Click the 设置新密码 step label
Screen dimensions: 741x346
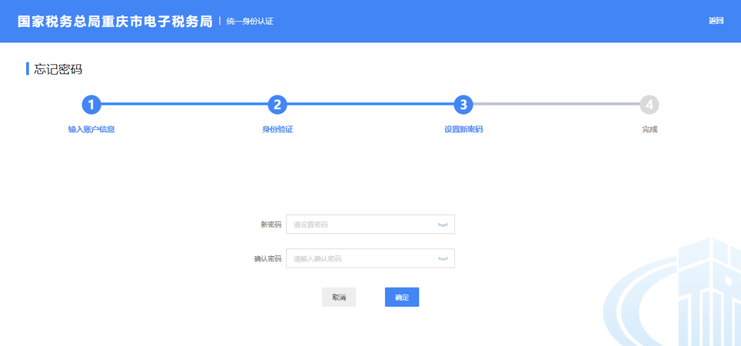tap(464, 130)
